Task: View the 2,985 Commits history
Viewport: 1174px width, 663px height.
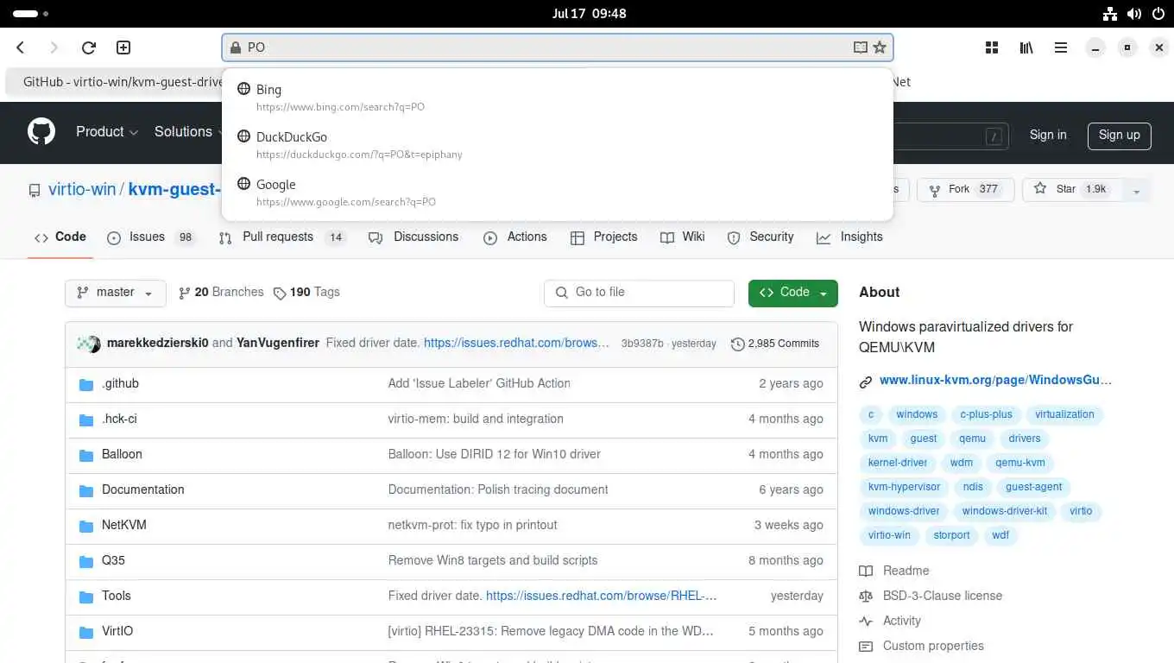Action: pyautogui.click(x=775, y=344)
